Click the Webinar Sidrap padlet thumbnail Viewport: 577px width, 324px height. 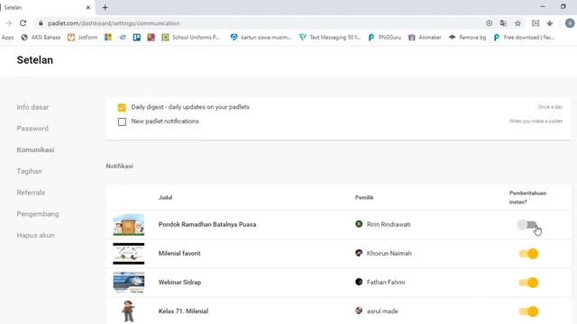(128, 283)
